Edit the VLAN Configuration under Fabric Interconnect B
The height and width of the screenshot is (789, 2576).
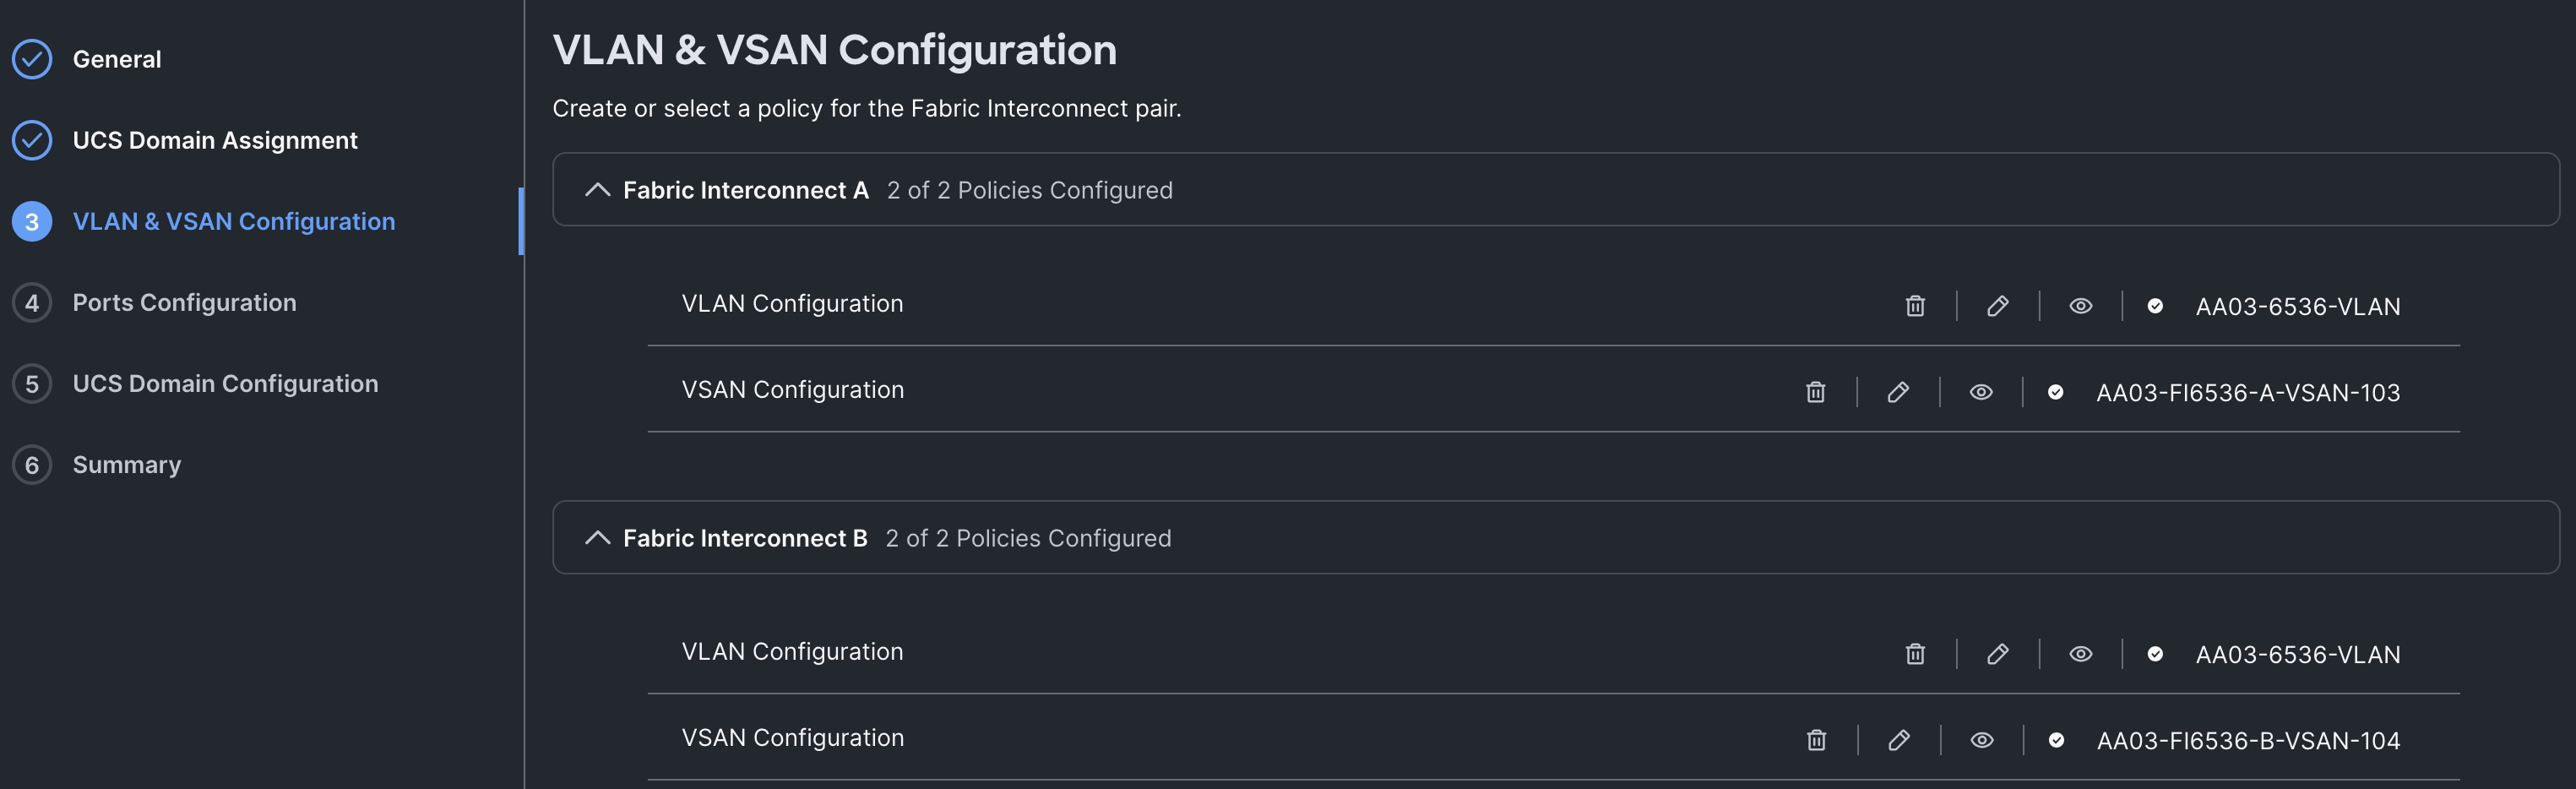coord(1997,654)
